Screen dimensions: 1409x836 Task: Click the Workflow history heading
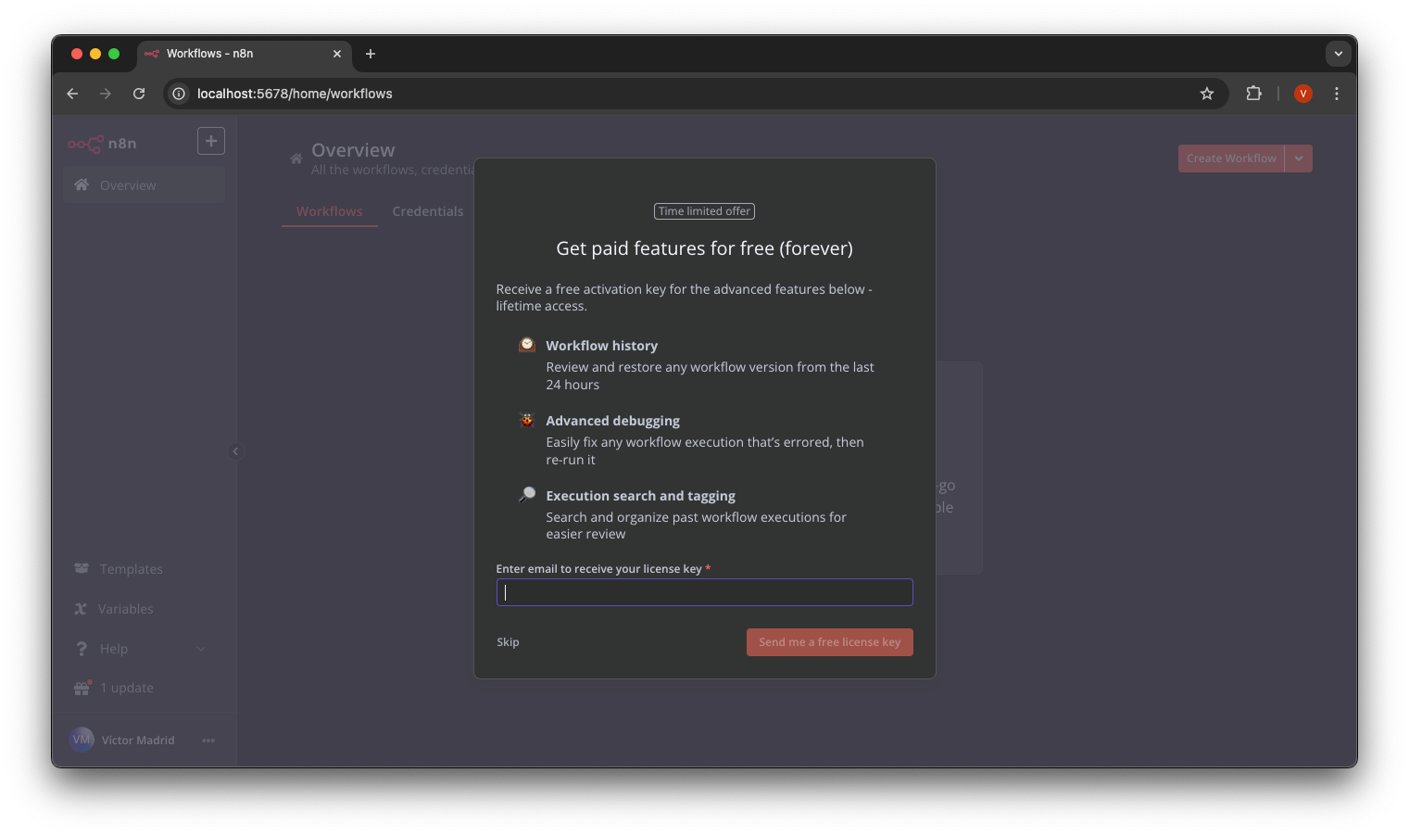(x=602, y=346)
